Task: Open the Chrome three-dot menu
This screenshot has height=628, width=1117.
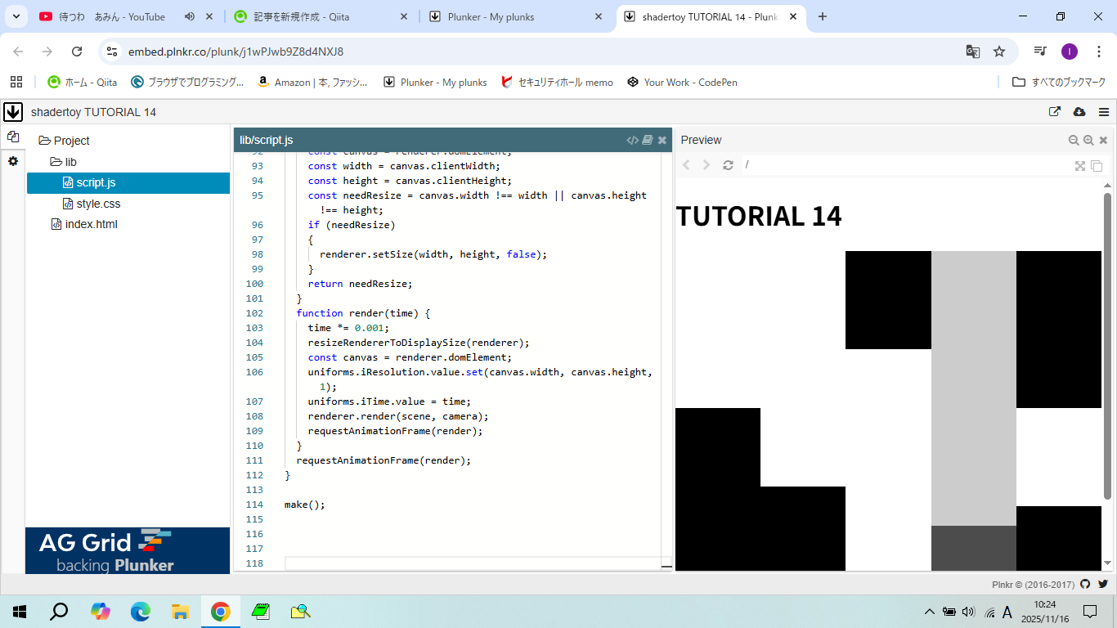Action: tap(1099, 52)
